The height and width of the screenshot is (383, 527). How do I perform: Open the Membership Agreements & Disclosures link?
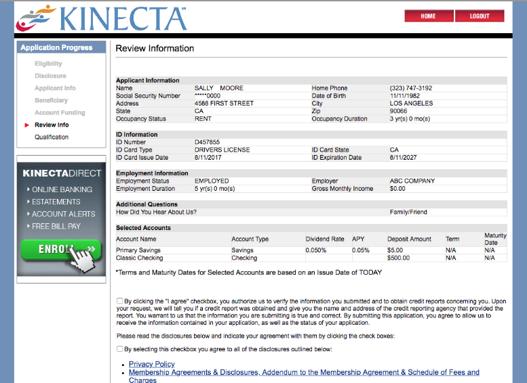click(304, 376)
